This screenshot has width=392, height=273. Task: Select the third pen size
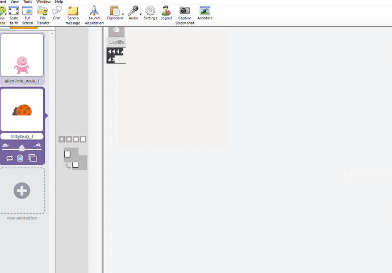[x=76, y=139]
